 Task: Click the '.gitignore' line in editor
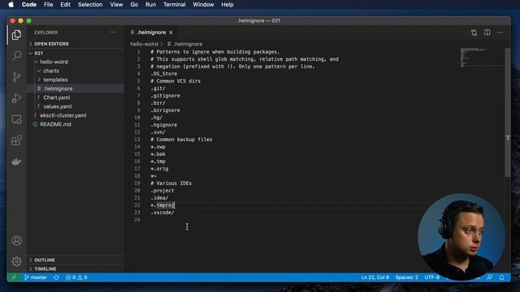click(x=165, y=96)
